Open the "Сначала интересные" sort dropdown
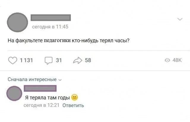 [32, 80]
